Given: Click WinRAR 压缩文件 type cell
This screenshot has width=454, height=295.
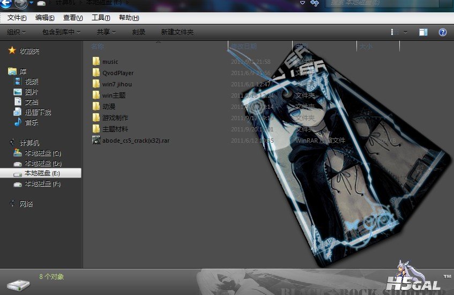Looking at the screenshot, I should 320,141.
